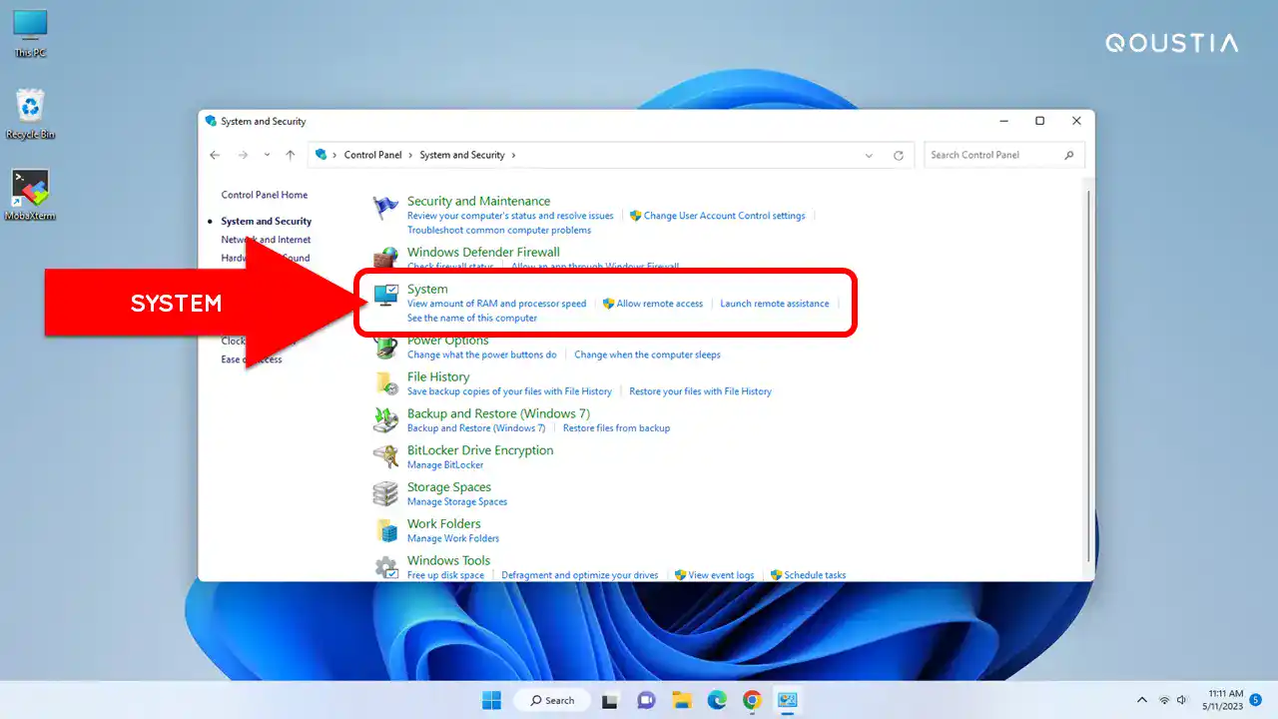Refresh the Control Panel address bar
This screenshot has height=719, width=1278.
899,156
